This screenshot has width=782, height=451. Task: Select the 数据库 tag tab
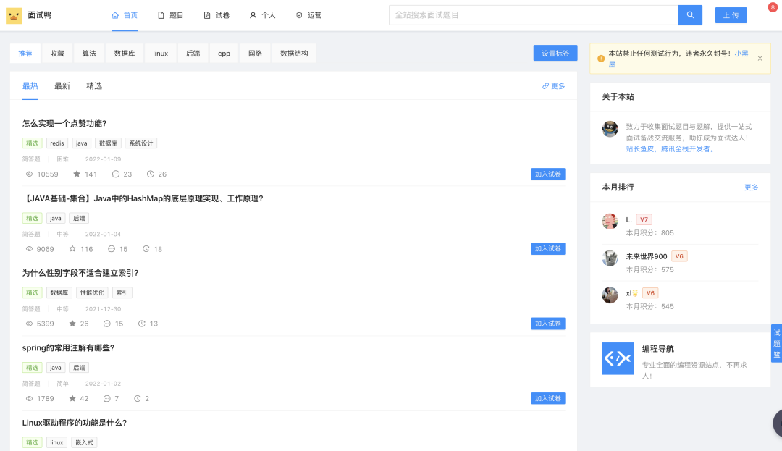(x=125, y=54)
